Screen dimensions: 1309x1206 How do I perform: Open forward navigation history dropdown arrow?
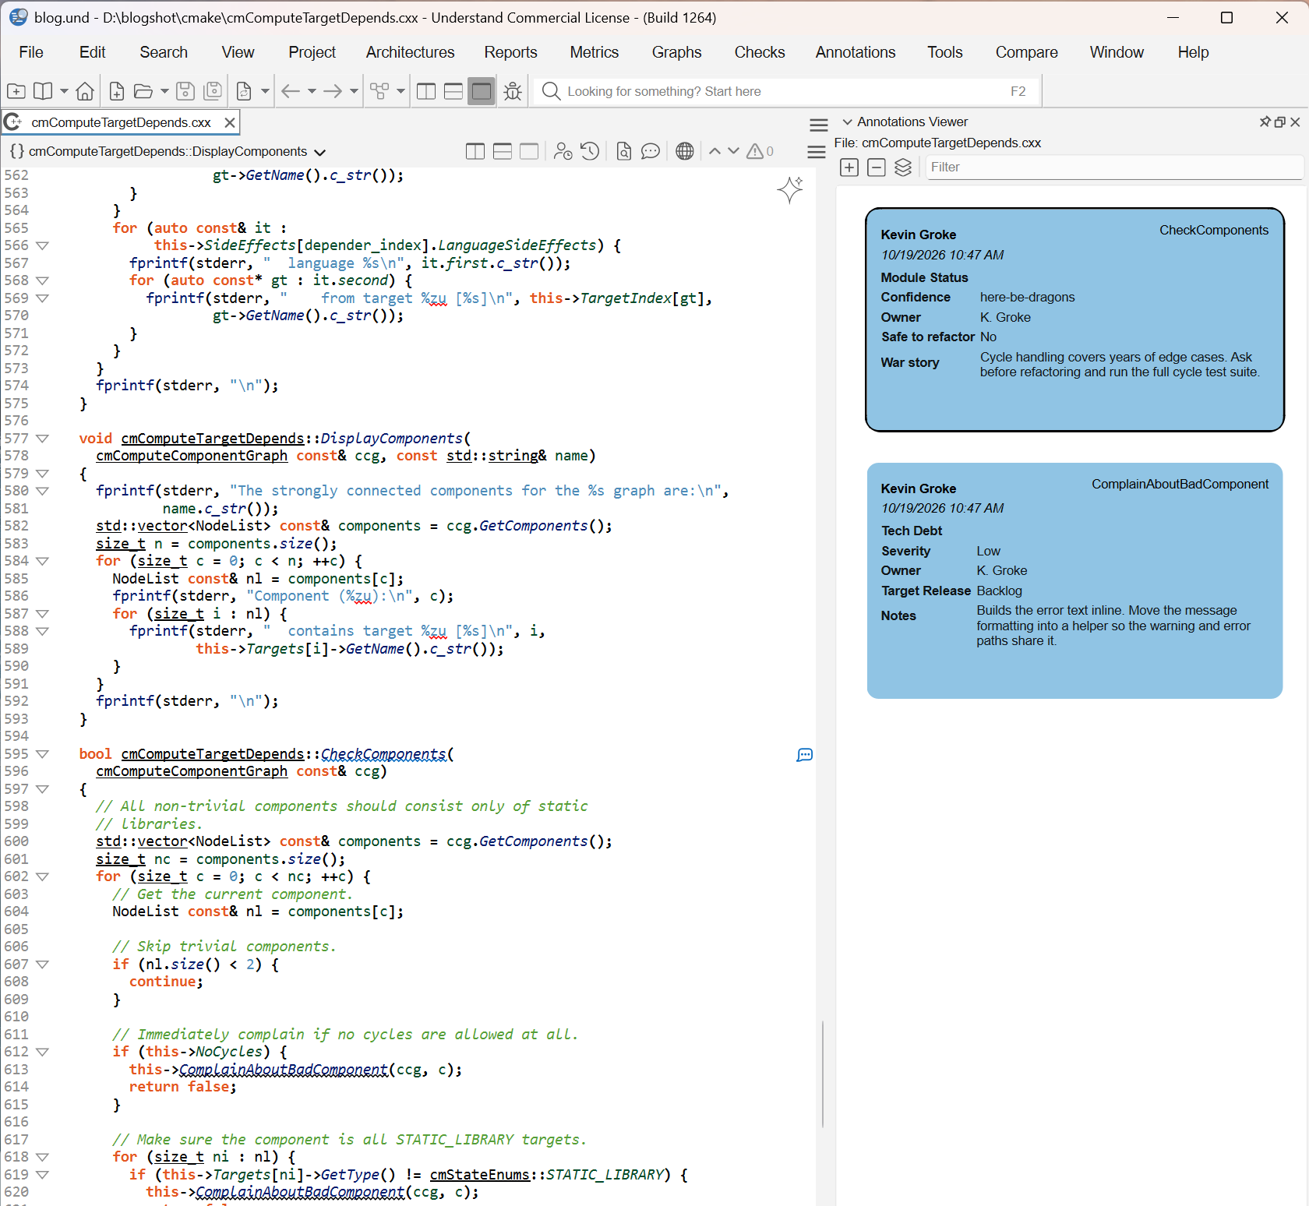pos(354,91)
